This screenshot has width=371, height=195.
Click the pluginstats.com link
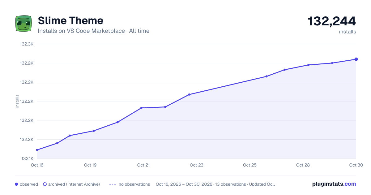pos(334,184)
